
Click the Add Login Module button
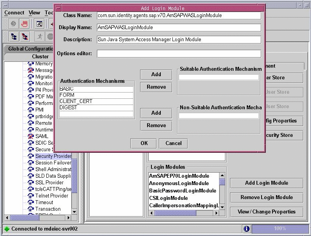coord(267,183)
